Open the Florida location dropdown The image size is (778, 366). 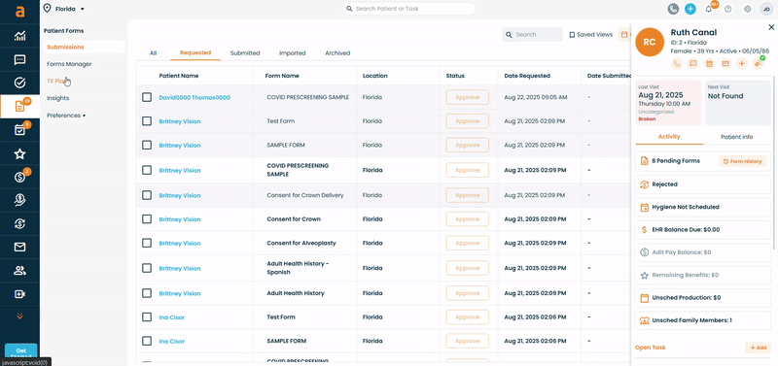click(x=64, y=9)
